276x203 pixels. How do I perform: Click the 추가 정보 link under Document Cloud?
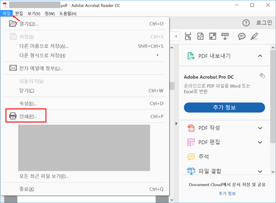pyautogui.click(x=227, y=194)
